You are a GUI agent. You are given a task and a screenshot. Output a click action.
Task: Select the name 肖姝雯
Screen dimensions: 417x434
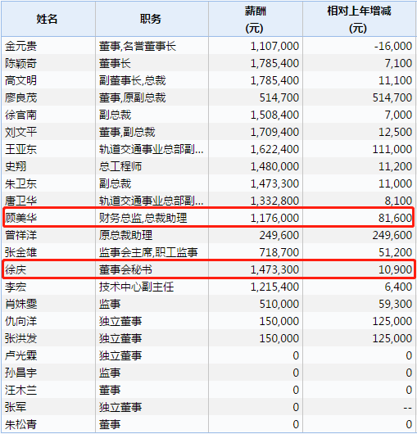20,304
